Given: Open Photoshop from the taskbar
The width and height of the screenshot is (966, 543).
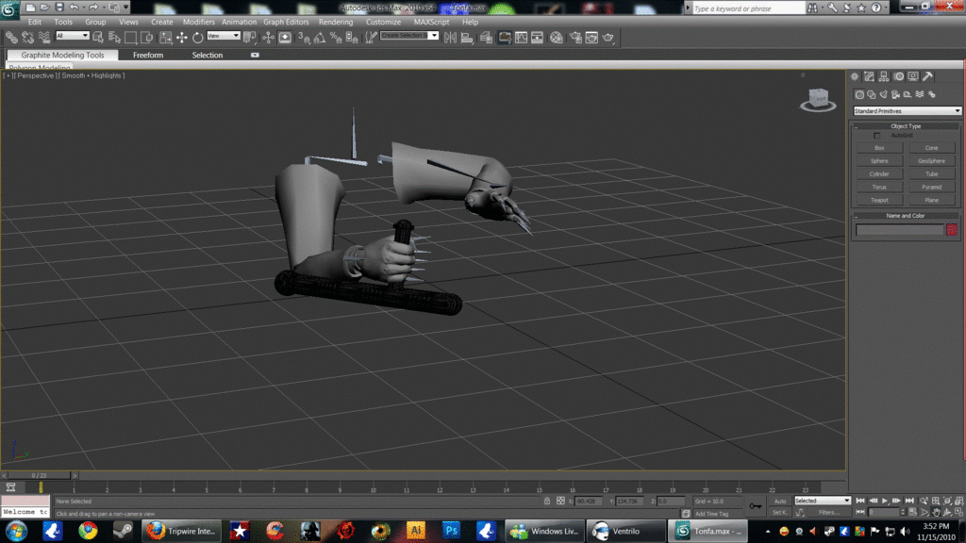Looking at the screenshot, I should (452, 530).
